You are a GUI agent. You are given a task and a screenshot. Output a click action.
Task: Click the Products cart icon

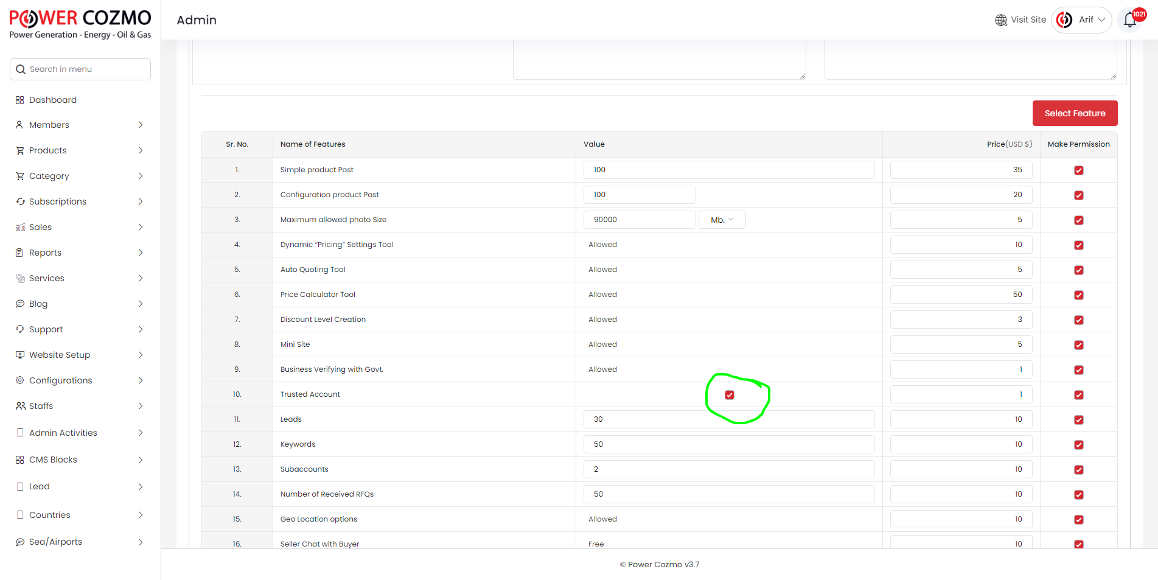(x=20, y=150)
